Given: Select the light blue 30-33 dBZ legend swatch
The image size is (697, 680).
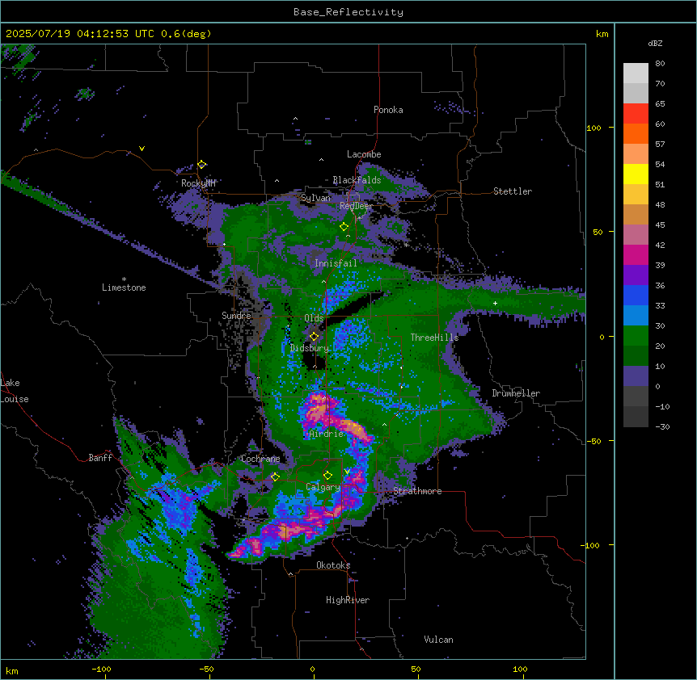Looking at the screenshot, I should point(636,316).
